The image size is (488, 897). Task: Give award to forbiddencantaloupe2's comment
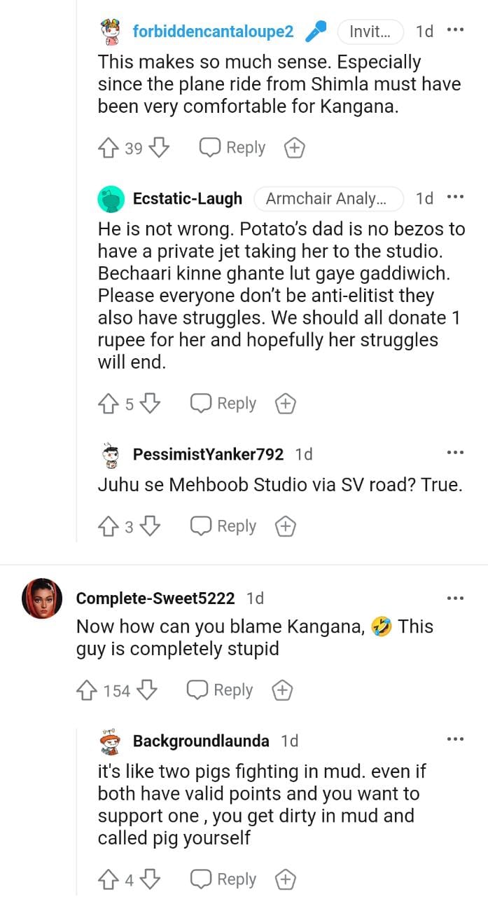pos(294,148)
